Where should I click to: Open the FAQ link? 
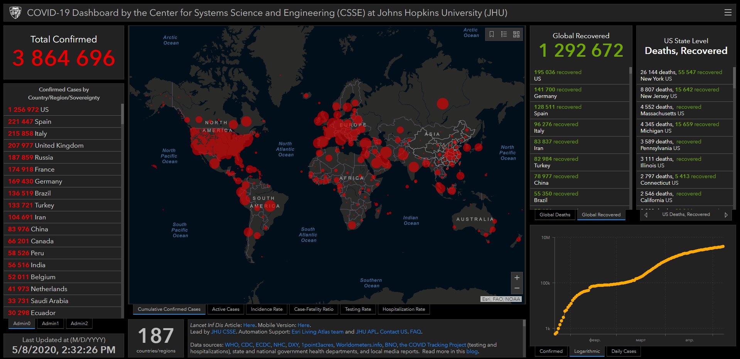(415, 332)
